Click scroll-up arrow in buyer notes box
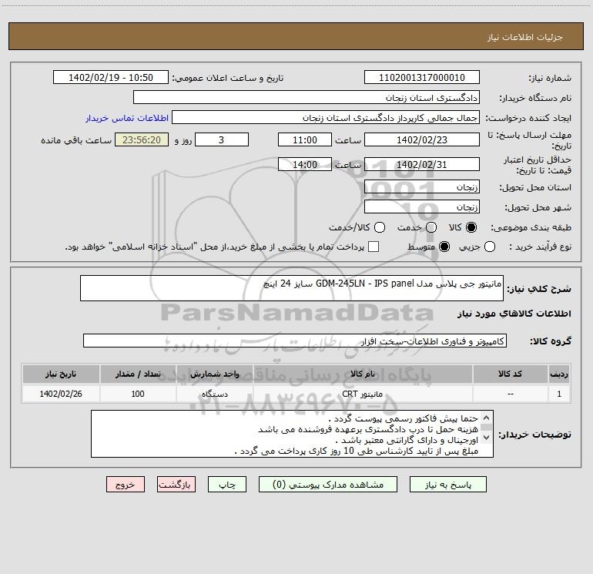 click(487, 418)
